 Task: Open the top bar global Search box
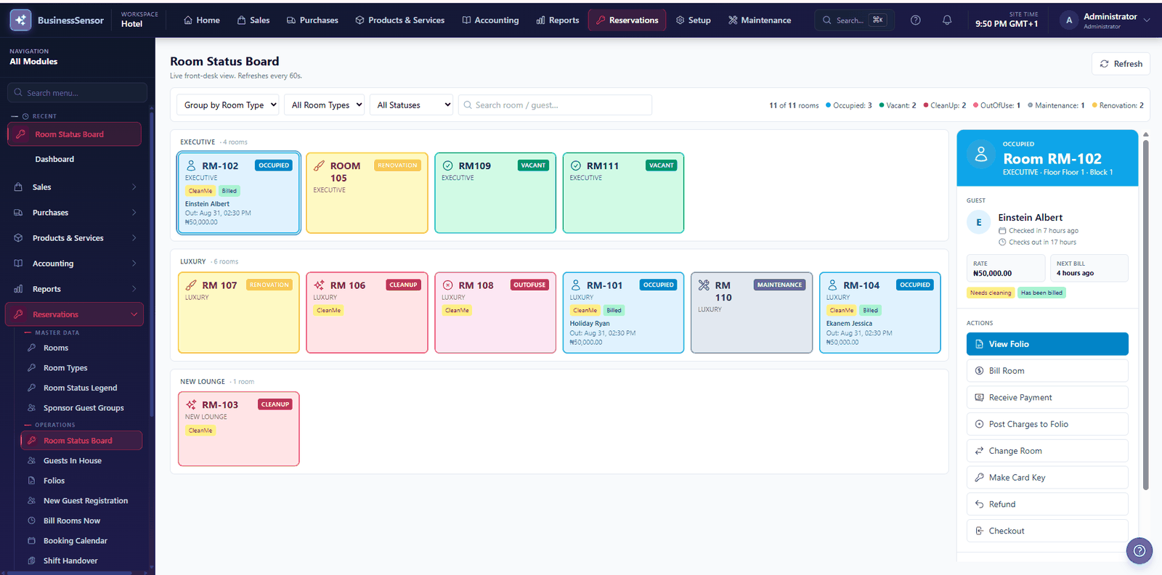(x=855, y=20)
